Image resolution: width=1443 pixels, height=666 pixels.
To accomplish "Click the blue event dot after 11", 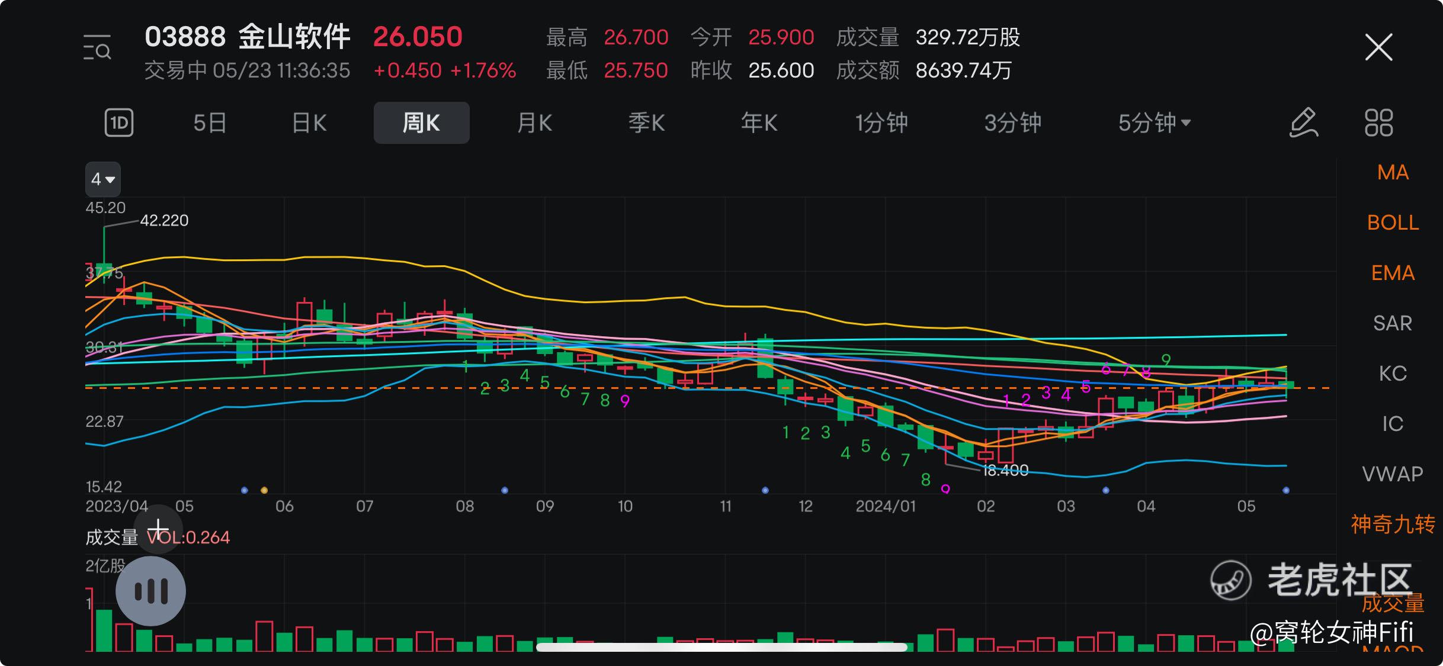I will click(x=765, y=490).
